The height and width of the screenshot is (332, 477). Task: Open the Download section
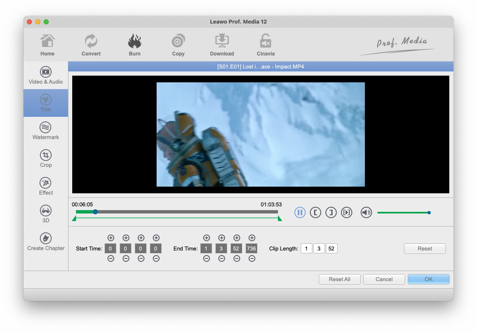click(x=222, y=45)
